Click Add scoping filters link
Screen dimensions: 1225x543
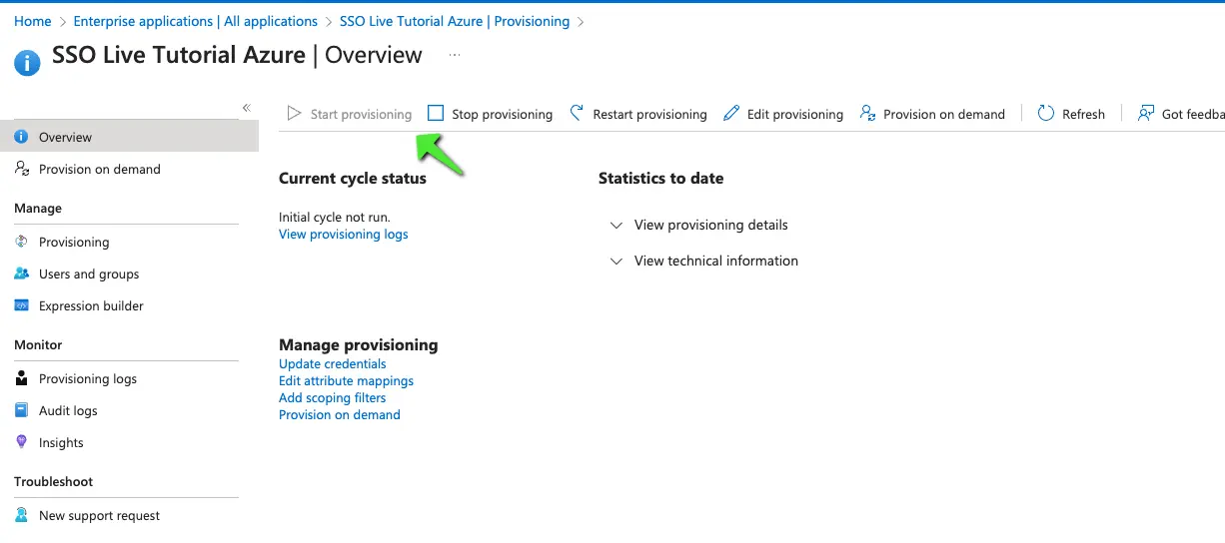(333, 398)
